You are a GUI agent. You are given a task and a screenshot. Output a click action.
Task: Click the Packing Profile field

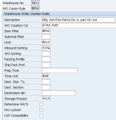pos(46,59)
